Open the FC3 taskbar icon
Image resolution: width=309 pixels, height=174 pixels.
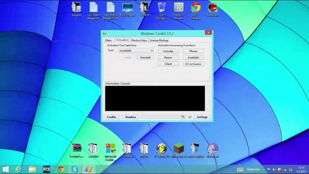(x=46, y=169)
